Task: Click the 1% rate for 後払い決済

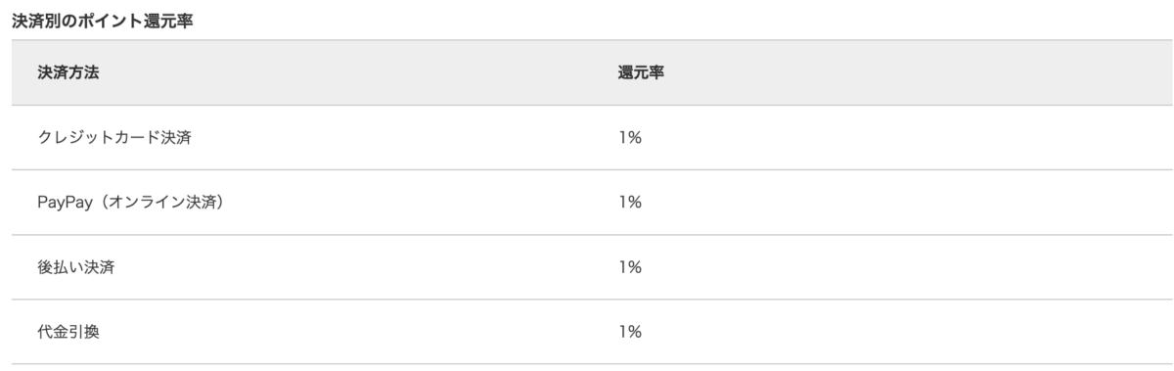Action: (x=629, y=267)
